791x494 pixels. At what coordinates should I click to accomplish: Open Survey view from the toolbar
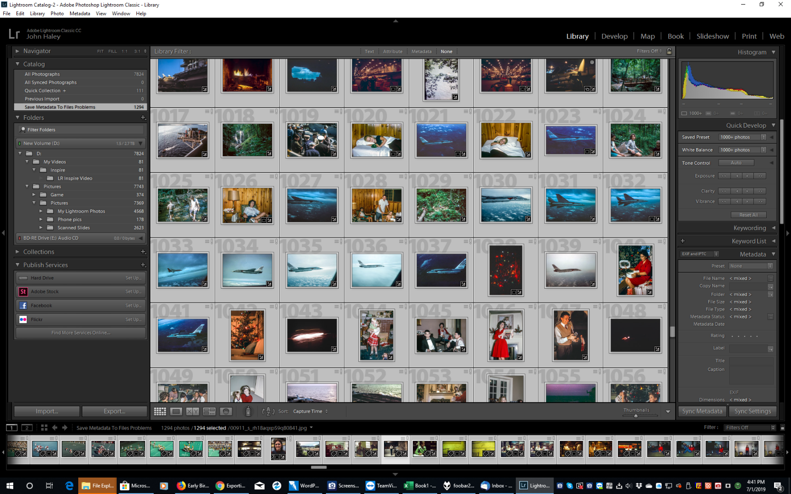tap(209, 412)
